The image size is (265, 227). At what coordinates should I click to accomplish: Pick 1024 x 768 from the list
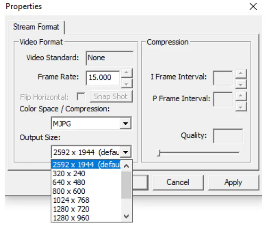click(x=71, y=200)
